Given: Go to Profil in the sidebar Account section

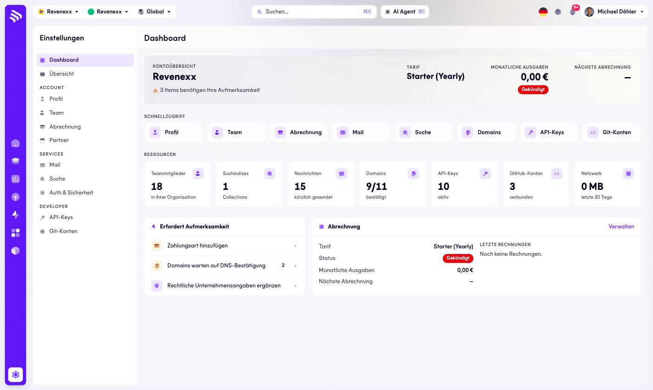Looking at the screenshot, I should tap(85, 99).
